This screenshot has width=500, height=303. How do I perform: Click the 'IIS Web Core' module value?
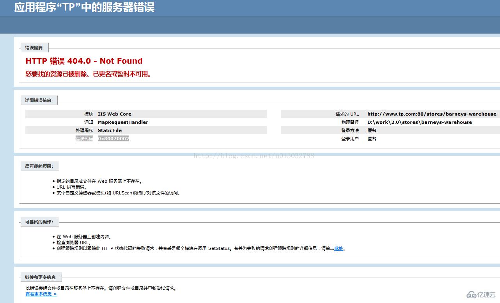(x=115, y=114)
